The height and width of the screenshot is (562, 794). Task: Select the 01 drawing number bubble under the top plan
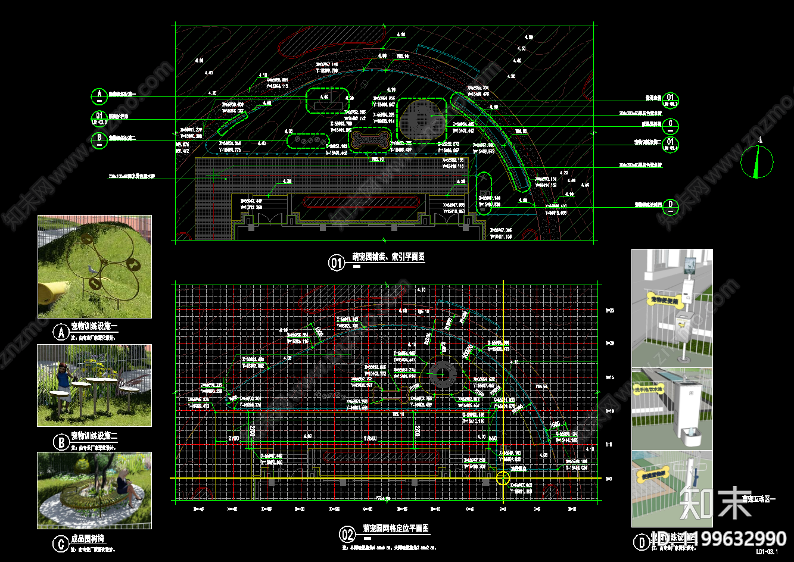click(337, 262)
